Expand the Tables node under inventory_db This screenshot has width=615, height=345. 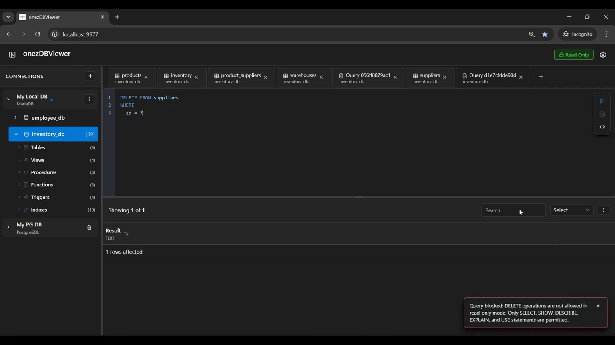pyautogui.click(x=19, y=147)
